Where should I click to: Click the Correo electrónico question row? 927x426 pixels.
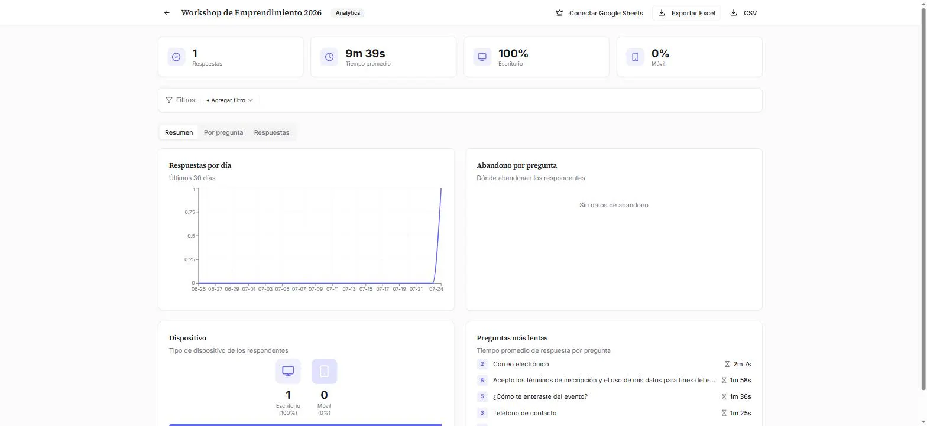(614, 364)
